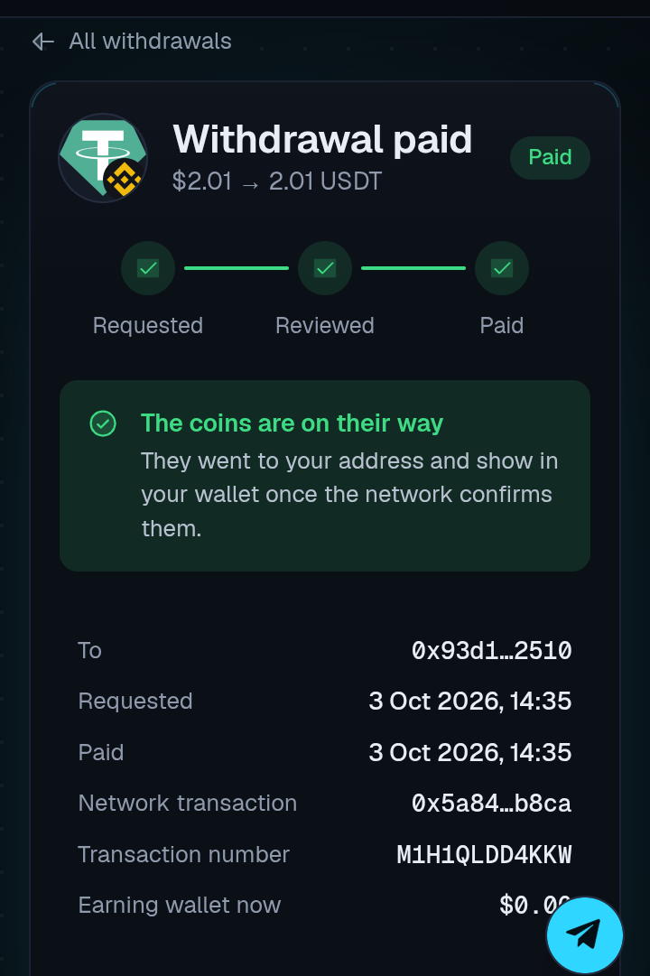Screen dimensions: 650x976
Task: Click the Requested date 3 Oct 2026 value
Action: (470, 702)
